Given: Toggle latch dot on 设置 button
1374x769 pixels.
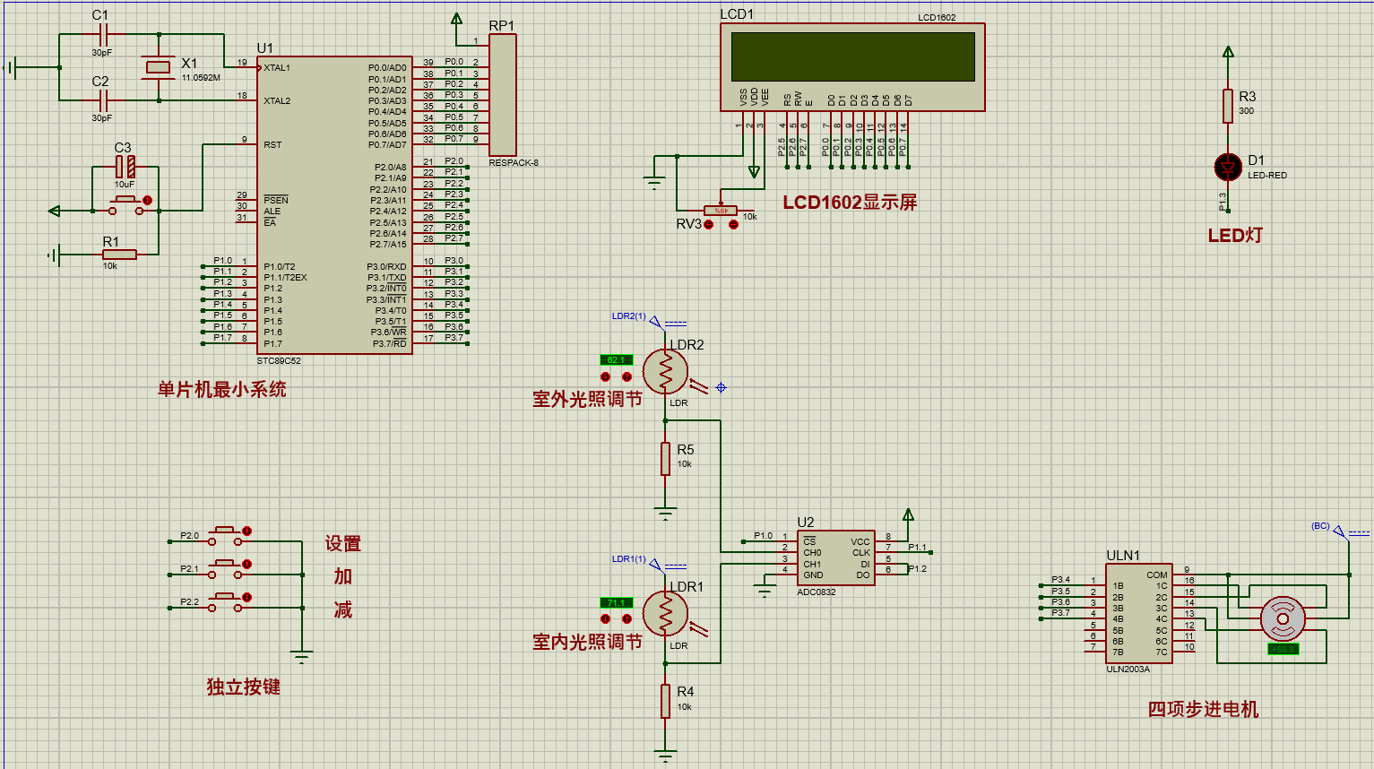Looking at the screenshot, I should [x=247, y=531].
